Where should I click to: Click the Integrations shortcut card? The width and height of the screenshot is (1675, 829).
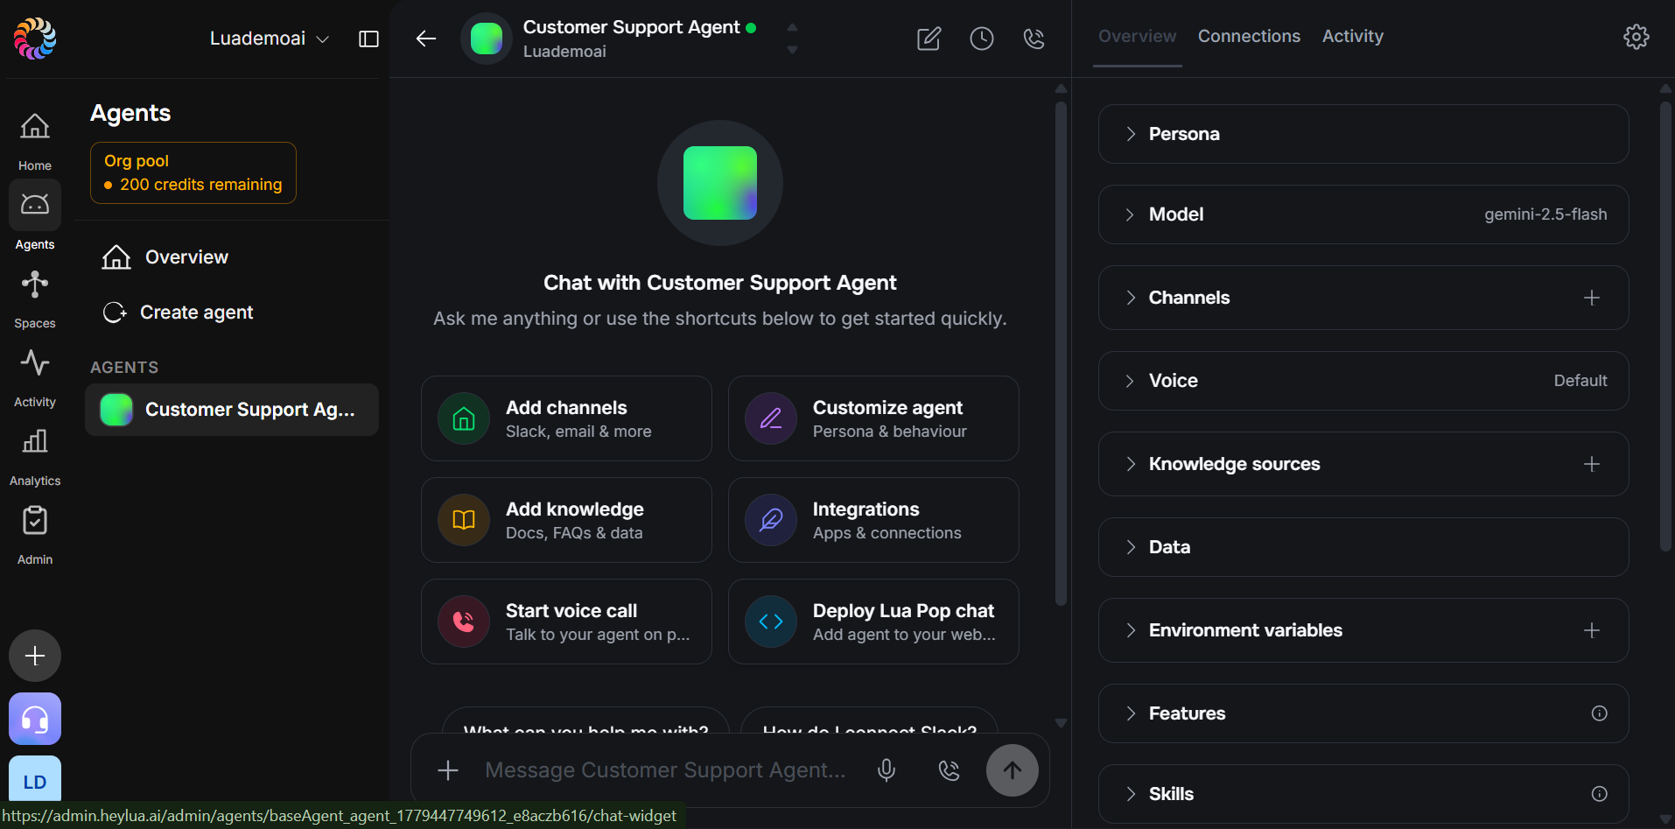coord(873,520)
